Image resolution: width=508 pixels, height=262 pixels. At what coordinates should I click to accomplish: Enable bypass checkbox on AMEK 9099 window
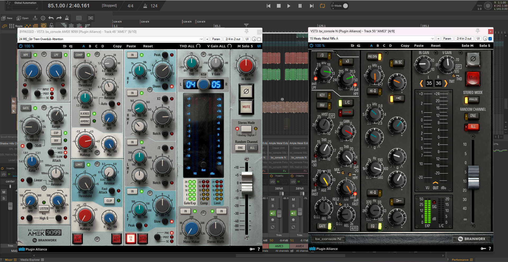click(259, 39)
